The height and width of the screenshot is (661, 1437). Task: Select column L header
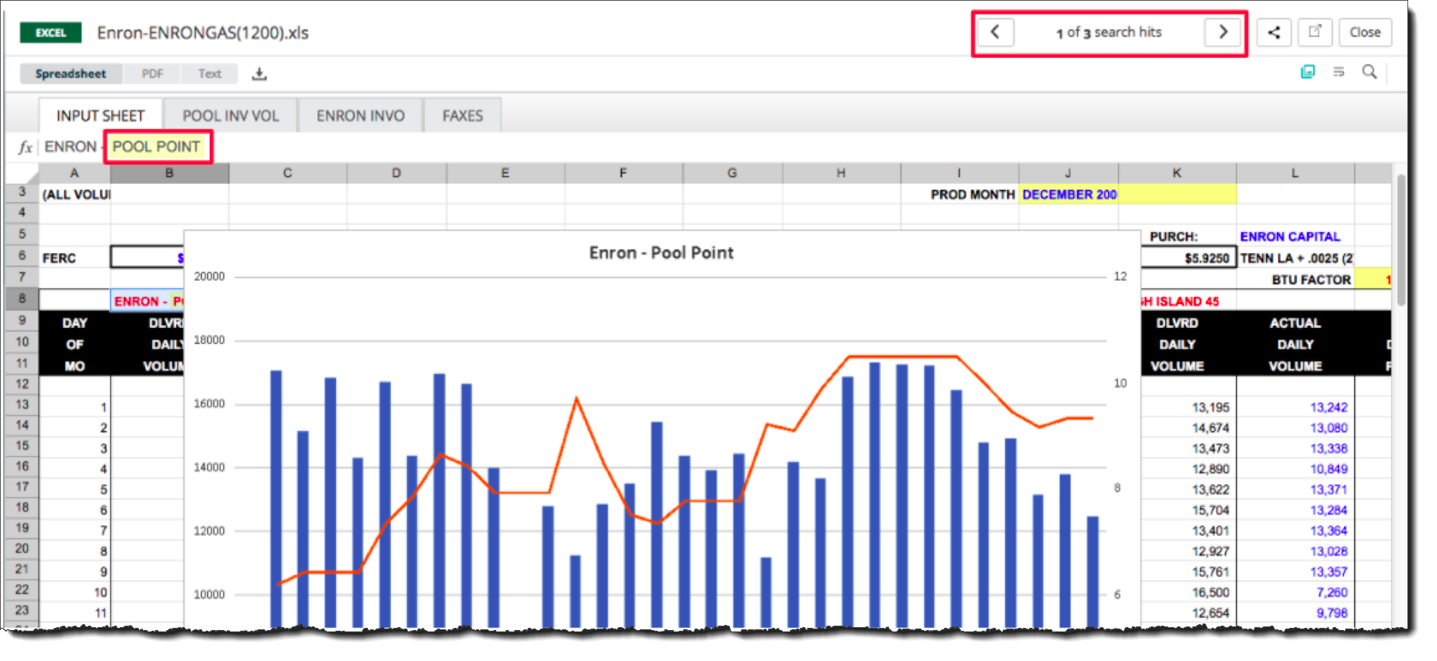tap(1295, 173)
